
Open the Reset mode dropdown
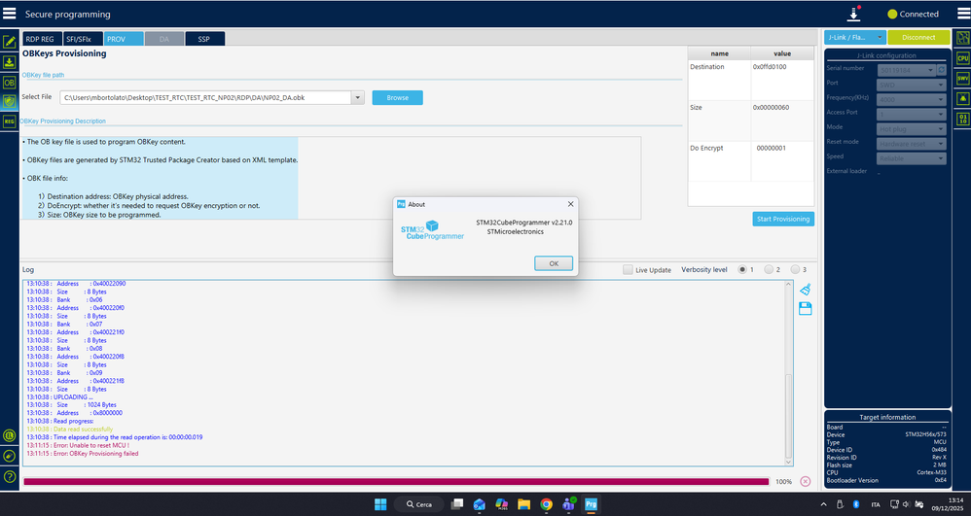click(x=912, y=144)
